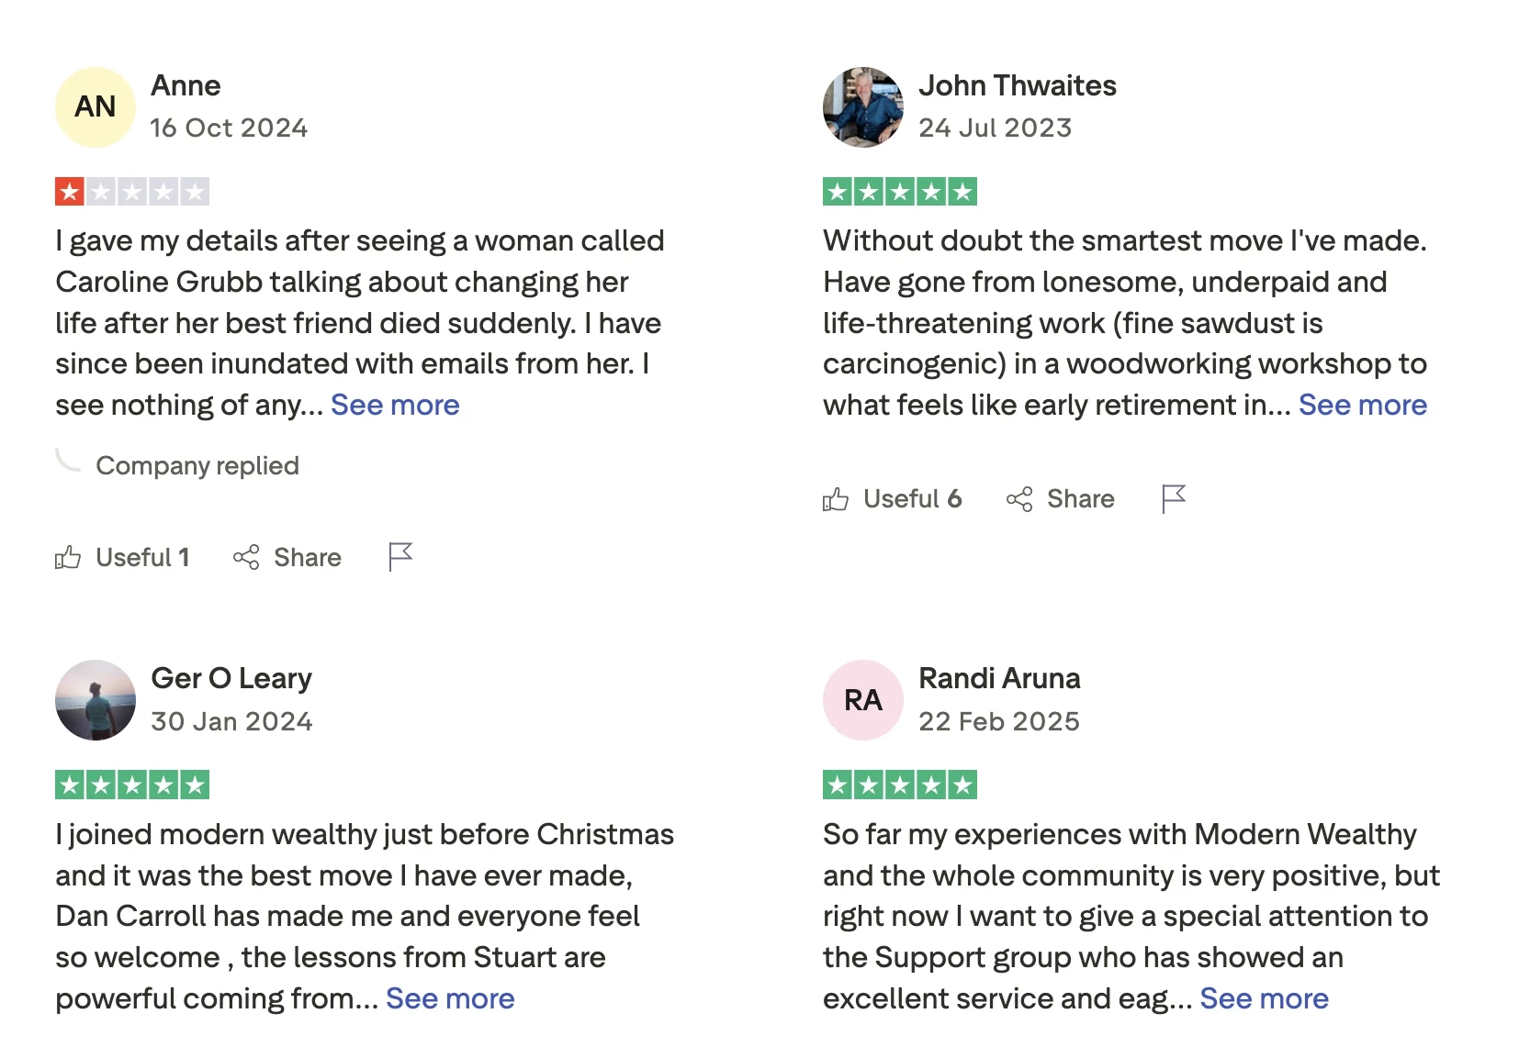The height and width of the screenshot is (1047, 1519).
Task: Expand Randi Aruna's review with See more
Action: (x=1264, y=998)
